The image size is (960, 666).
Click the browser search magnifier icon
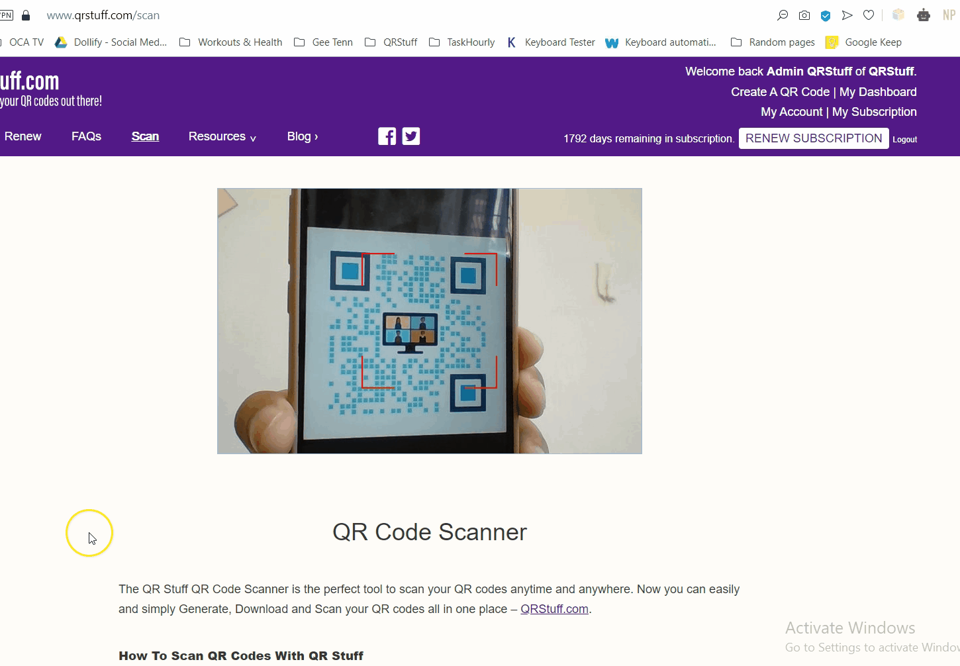[783, 15]
